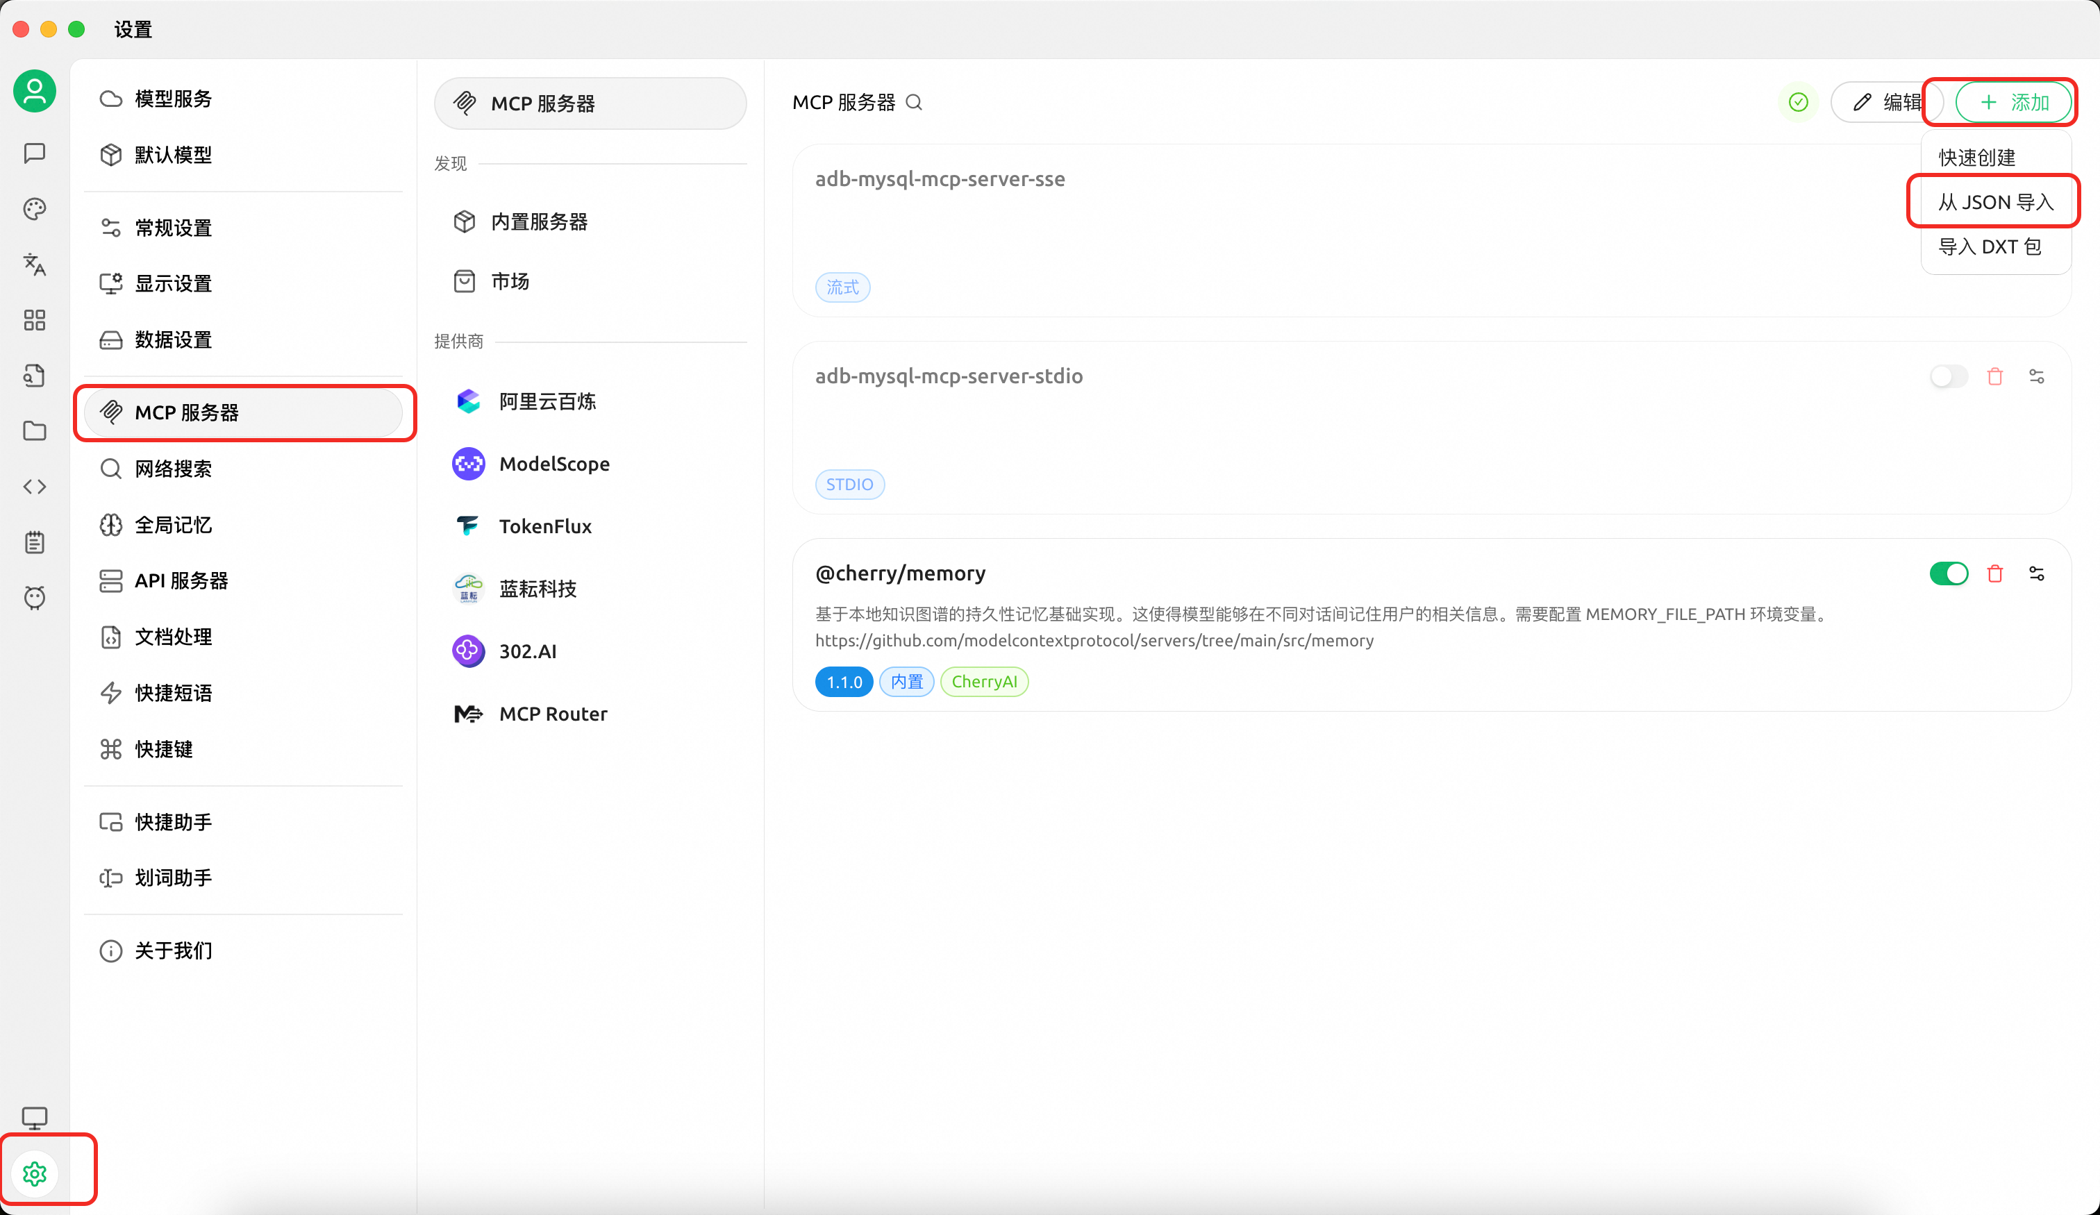Delete the @cherry/memory server via trash icon

pyautogui.click(x=1994, y=573)
